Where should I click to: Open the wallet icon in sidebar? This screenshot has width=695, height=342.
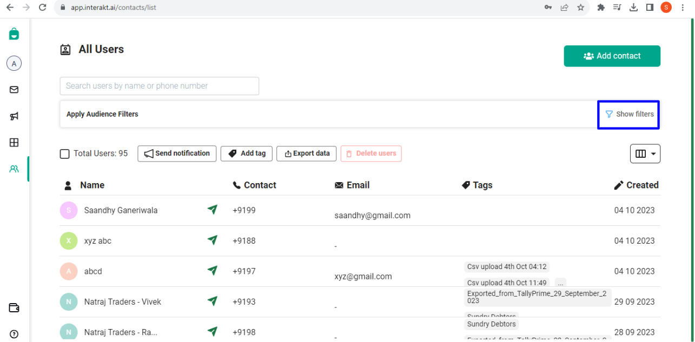[x=14, y=308]
